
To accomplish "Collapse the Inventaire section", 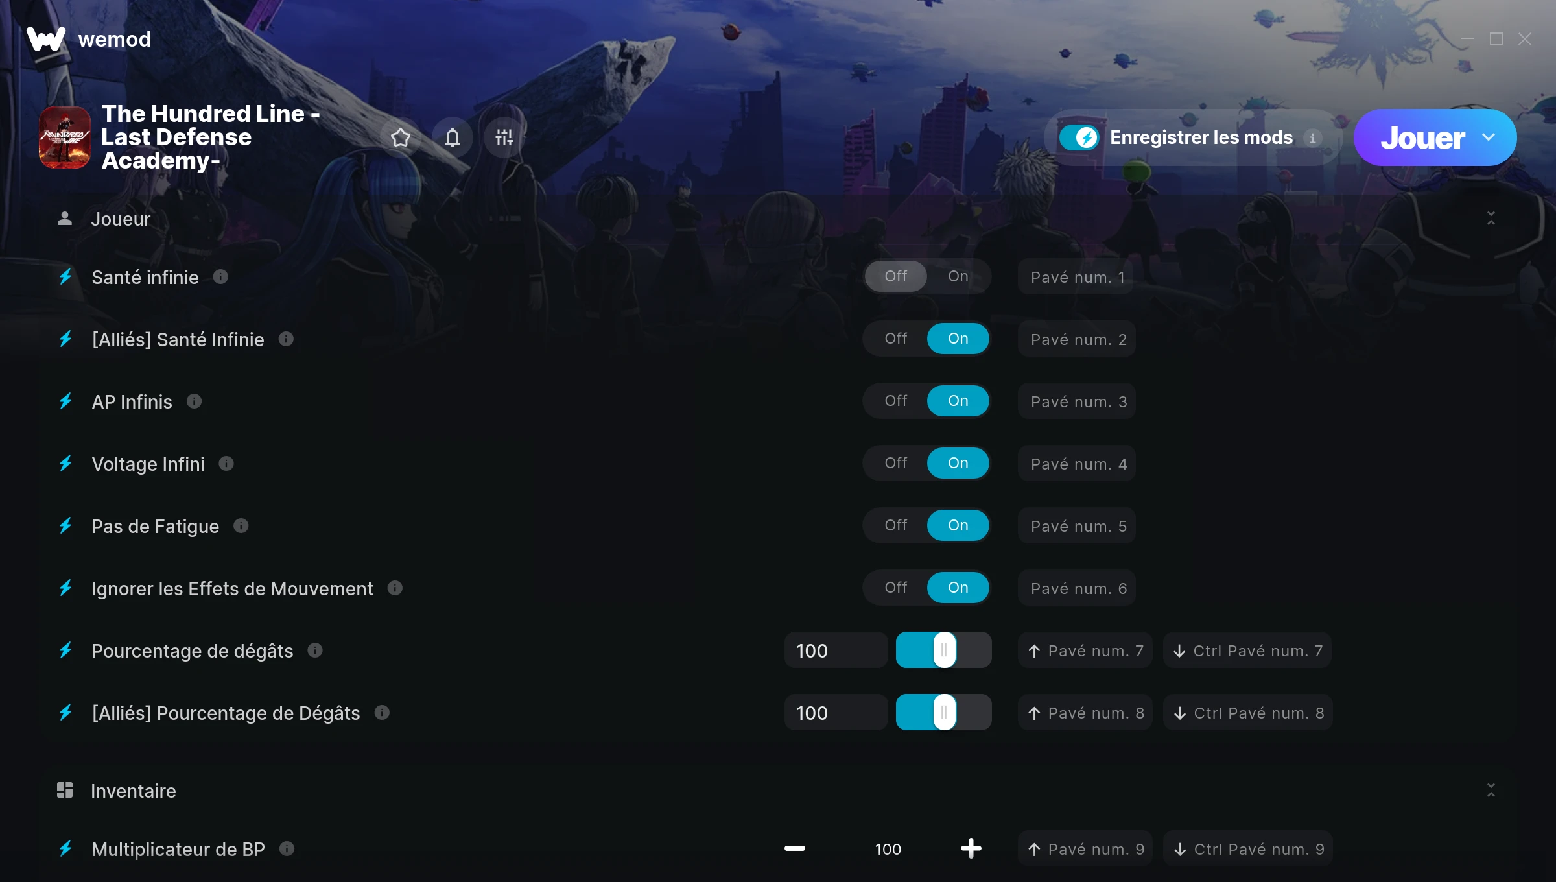I will click(x=1491, y=791).
